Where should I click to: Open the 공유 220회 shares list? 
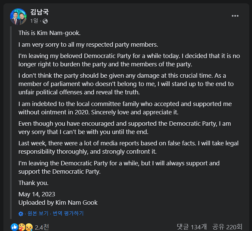tap(228, 227)
